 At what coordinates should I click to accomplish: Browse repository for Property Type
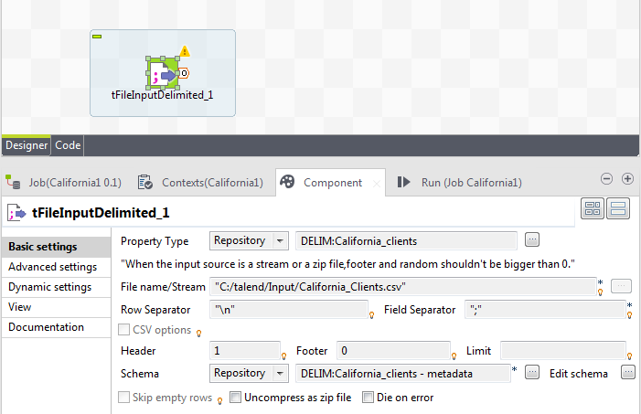532,239
